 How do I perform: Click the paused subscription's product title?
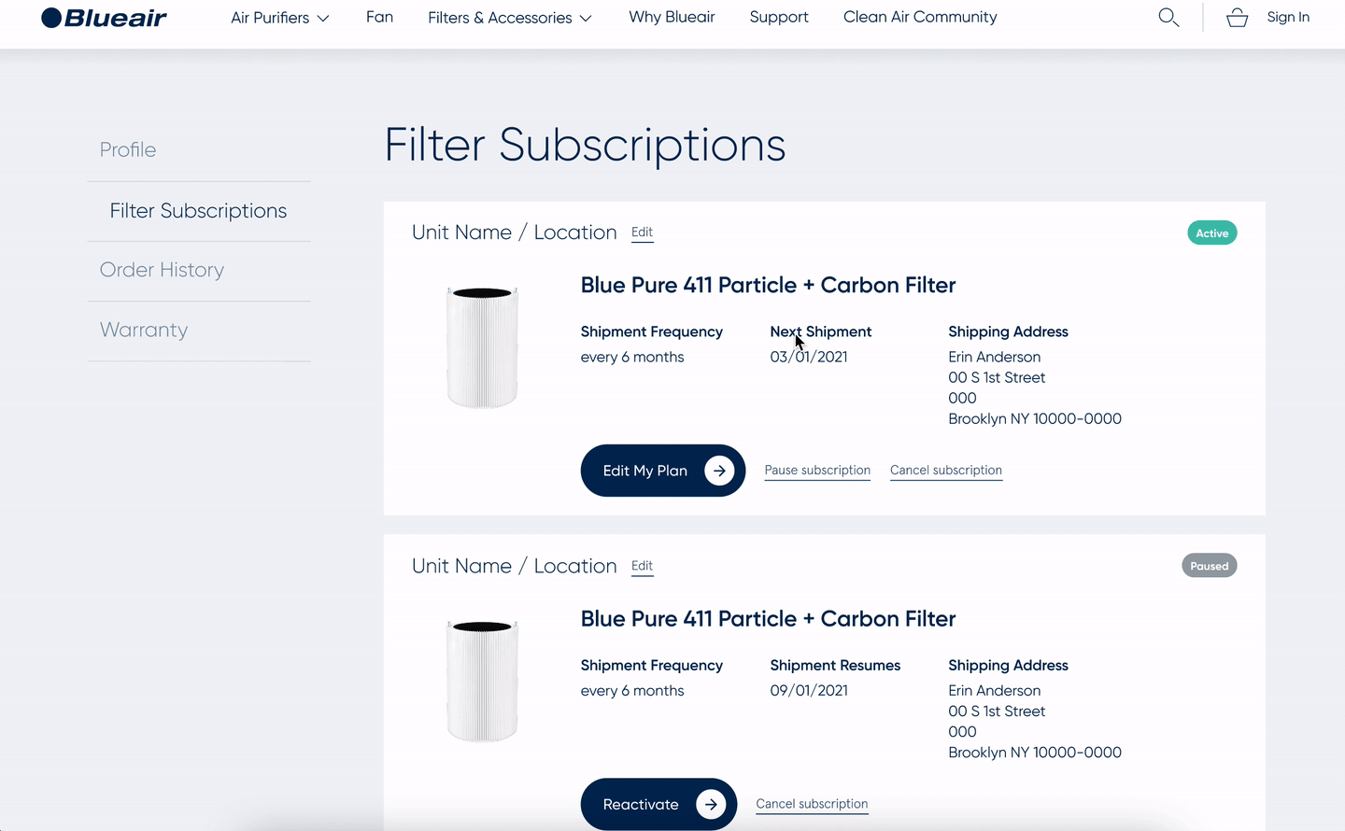click(x=768, y=619)
